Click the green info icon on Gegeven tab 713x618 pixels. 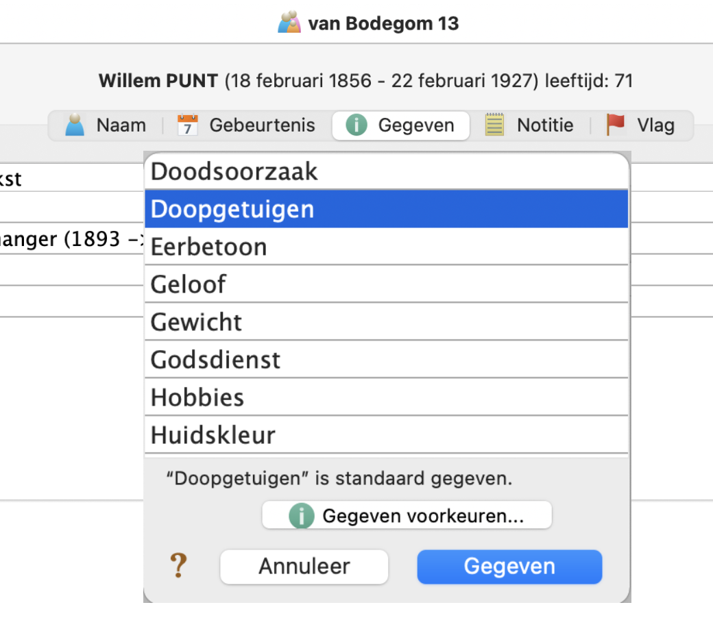356,125
